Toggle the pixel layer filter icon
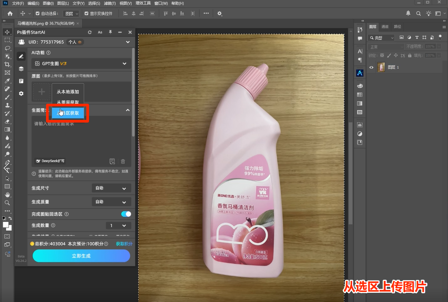The height and width of the screenshot is (302, 448). 402,37
